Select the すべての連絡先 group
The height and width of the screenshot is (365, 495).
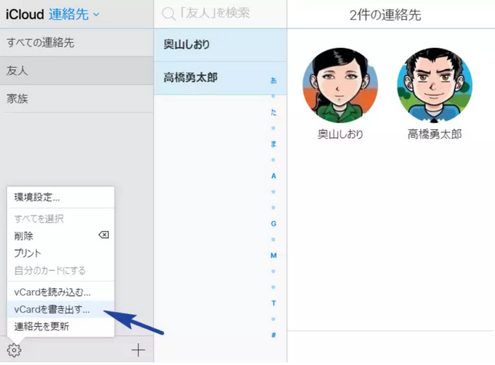[40, 42]
